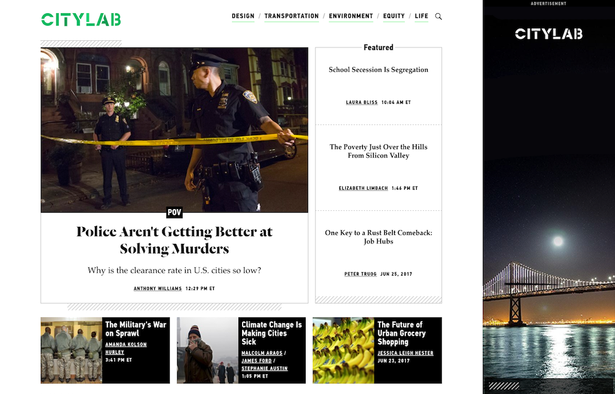
Task: Click the soldiers thumbnail image
Action: (x=71, y=350)
